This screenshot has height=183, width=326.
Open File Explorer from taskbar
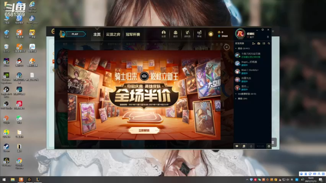point(13,180)
